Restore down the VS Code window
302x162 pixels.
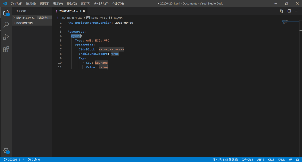click(x=286, y=4)
